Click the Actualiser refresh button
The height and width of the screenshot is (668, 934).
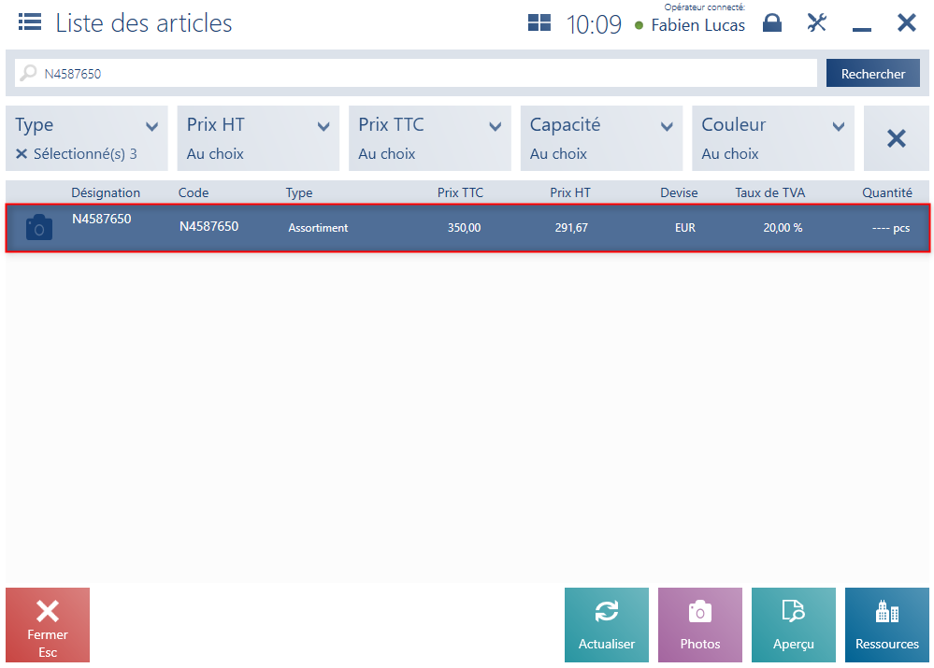point(607,625)
